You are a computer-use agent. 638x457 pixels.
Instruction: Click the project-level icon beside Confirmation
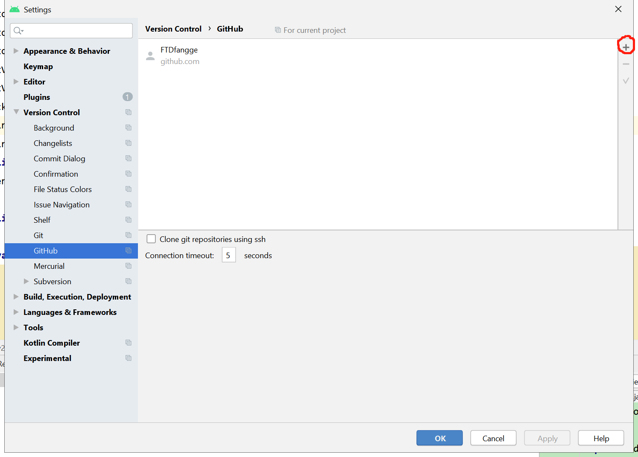click(129, 174)
